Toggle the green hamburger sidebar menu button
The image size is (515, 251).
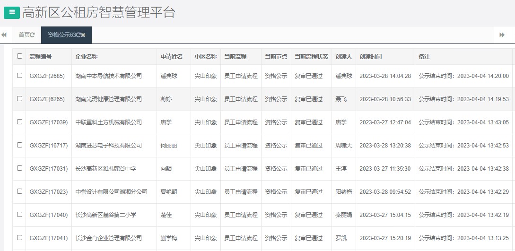coord(12,12)
